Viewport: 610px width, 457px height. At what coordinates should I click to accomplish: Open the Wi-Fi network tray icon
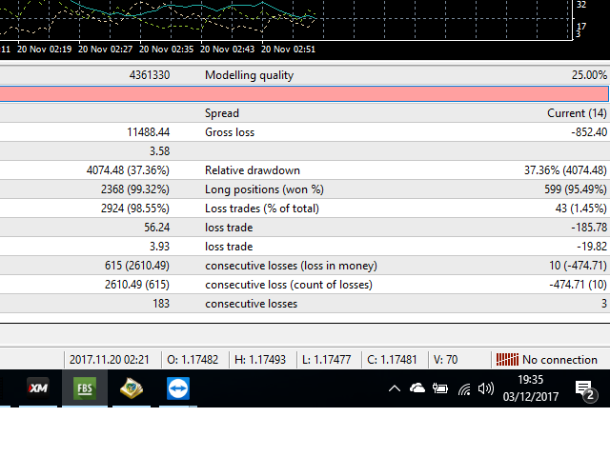coord(464,388)
